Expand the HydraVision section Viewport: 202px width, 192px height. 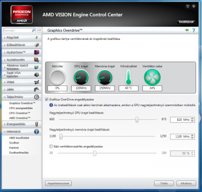tap(5, 53)
